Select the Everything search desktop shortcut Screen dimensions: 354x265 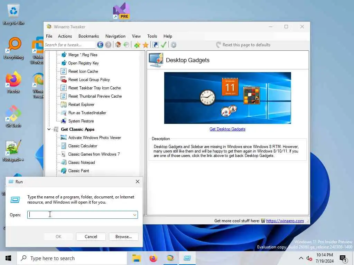13,48
